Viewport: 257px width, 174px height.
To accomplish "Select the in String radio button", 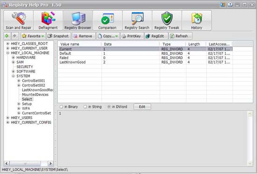I will point(85,107).
